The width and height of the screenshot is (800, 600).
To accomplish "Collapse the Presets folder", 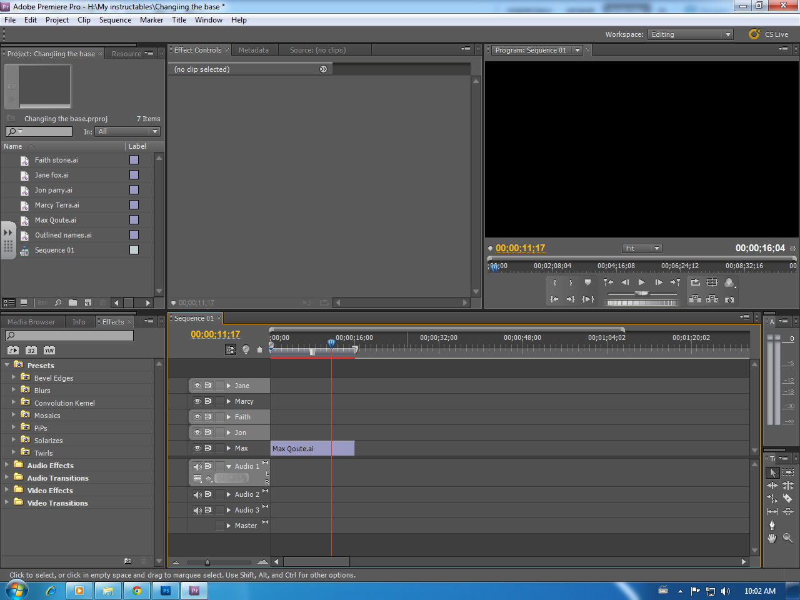I will pos(7,364).
